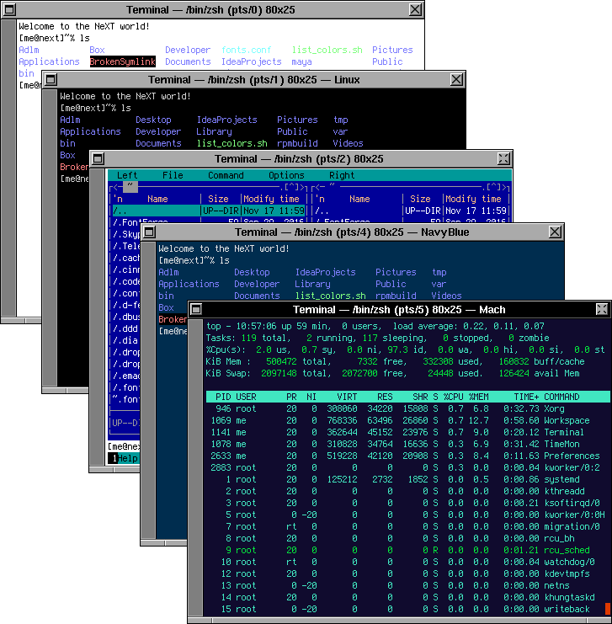This screenshot has height=624, width=612.
Task: Click the pts/4 NavyBlue window vertical scrollbar
Action: 148,391
